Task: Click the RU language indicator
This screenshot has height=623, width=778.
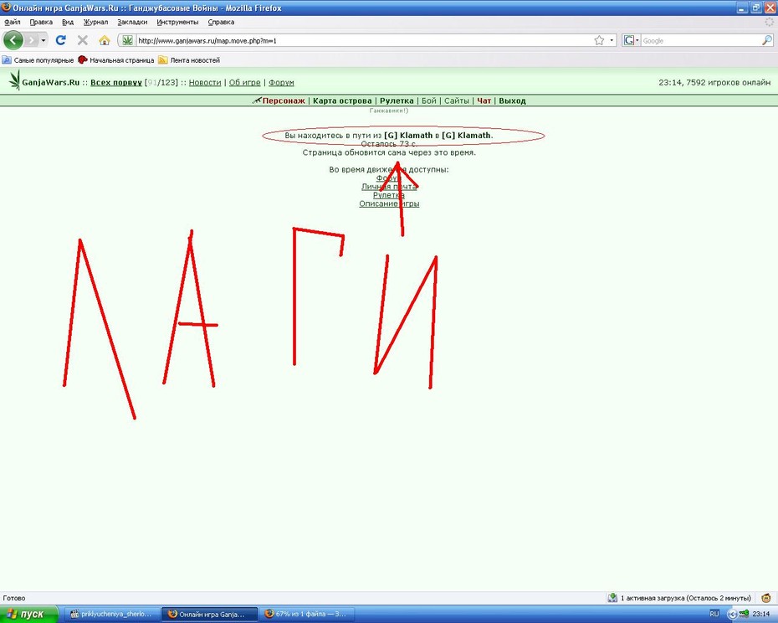Action: [x=714, y=614]
